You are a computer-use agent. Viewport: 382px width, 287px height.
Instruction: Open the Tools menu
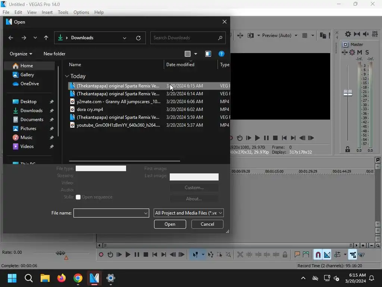(63, 12)
